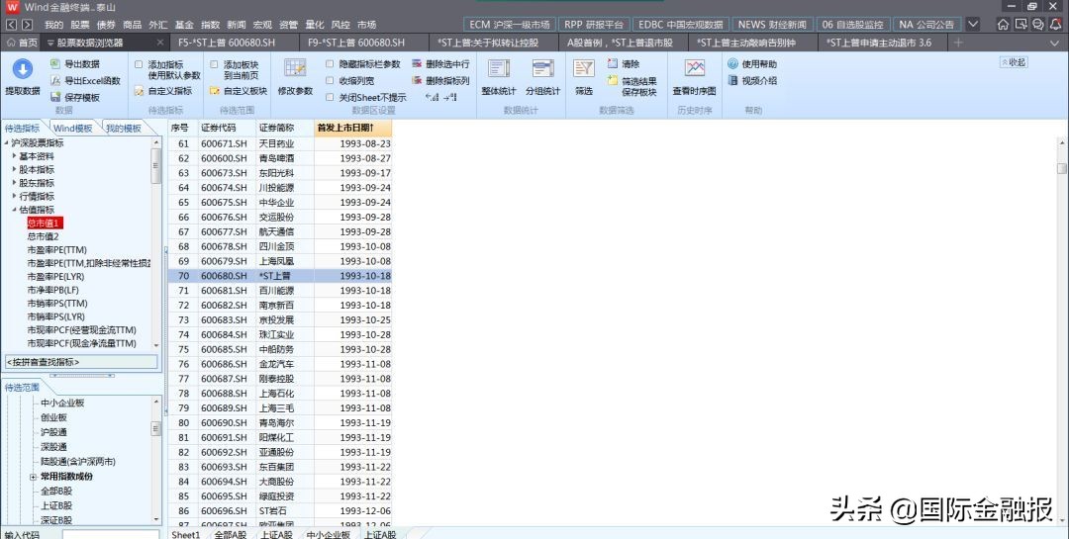Open EDBC 中国宏观数据 shortcut
1069x539 pixels.
click(680, 25)
